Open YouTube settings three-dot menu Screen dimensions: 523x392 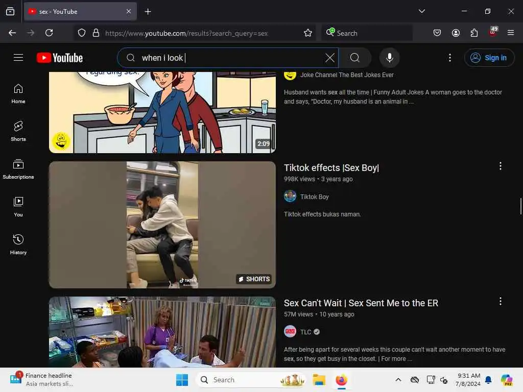(449, 58)
